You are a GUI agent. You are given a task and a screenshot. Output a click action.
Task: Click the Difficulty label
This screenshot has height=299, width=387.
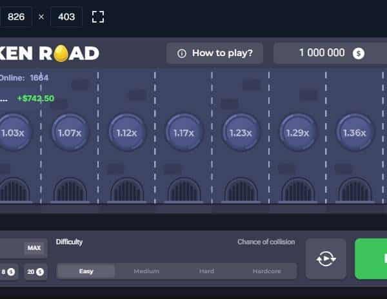point(70,242)
